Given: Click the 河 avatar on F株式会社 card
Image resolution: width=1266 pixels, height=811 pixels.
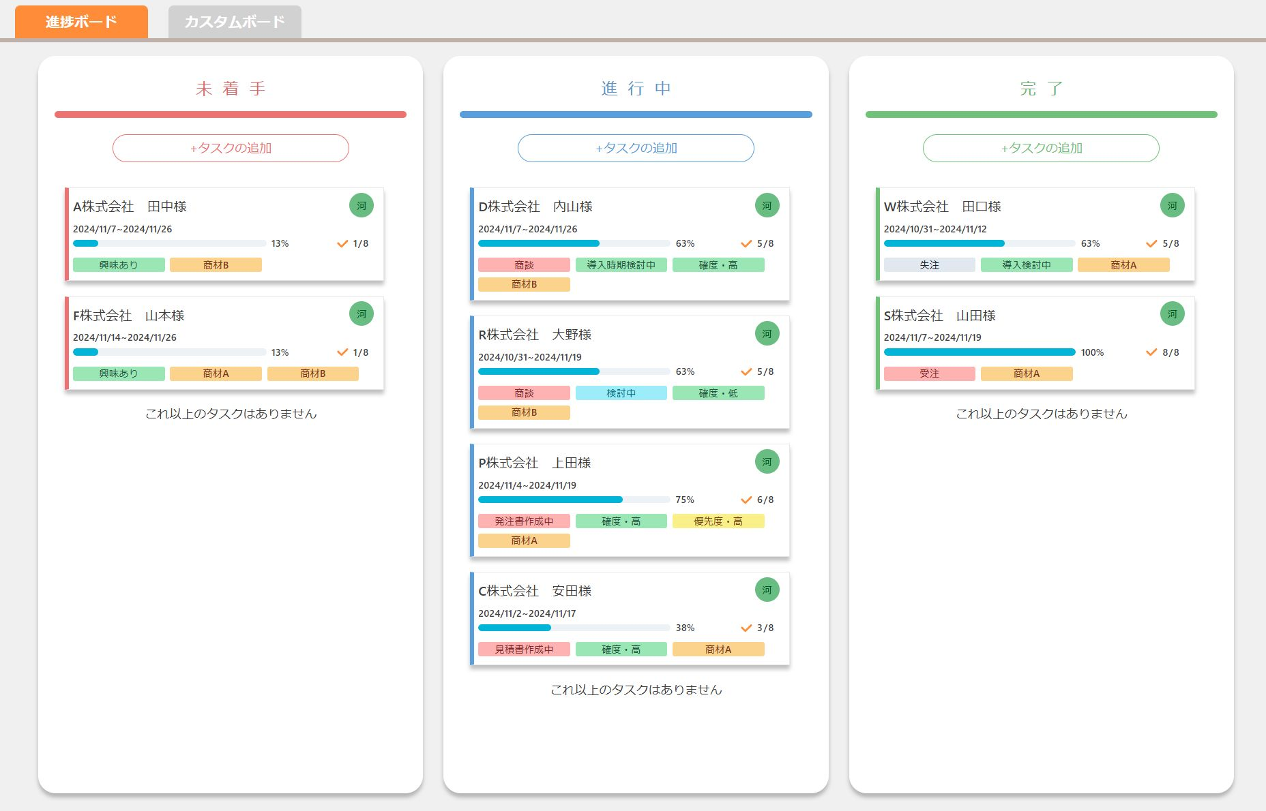Looking at the screenshot, I should [x=361, y=314].
